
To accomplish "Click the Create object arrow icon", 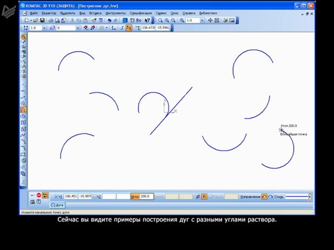I will (x=32, y=195).
